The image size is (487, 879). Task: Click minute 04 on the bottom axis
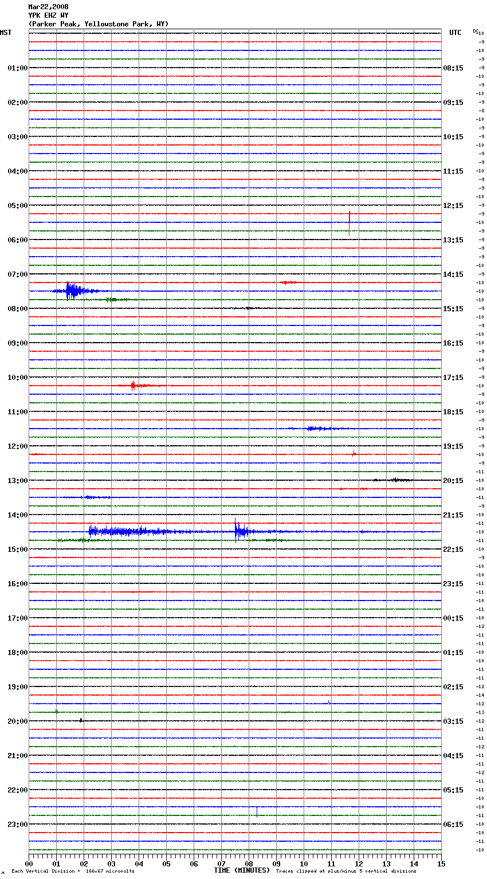pyautogui.click(x=139, y=864)
